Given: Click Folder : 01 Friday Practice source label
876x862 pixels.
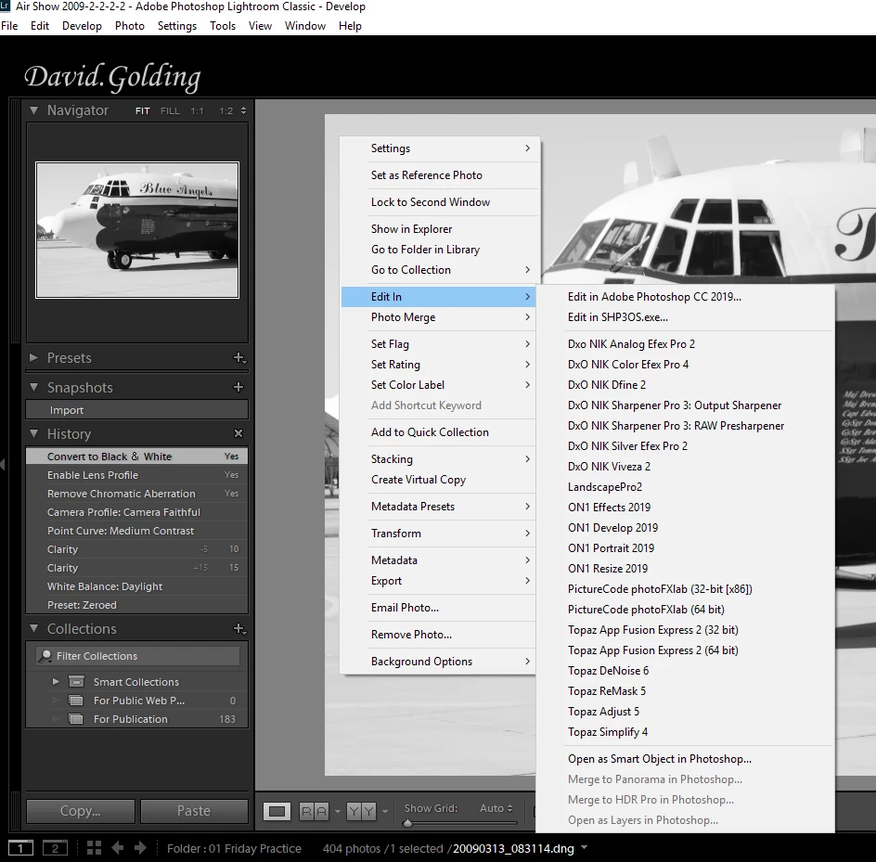Looking at the screenshot, I should coord(234,848).
